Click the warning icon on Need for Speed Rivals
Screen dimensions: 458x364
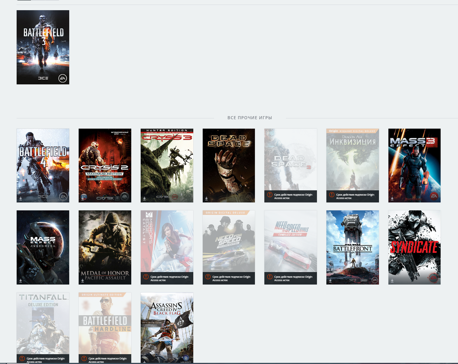270,277
